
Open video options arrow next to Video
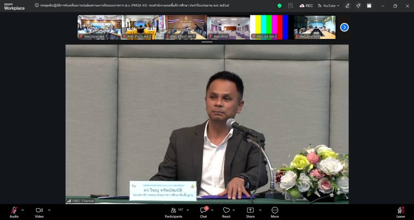(x=49, y=210)
